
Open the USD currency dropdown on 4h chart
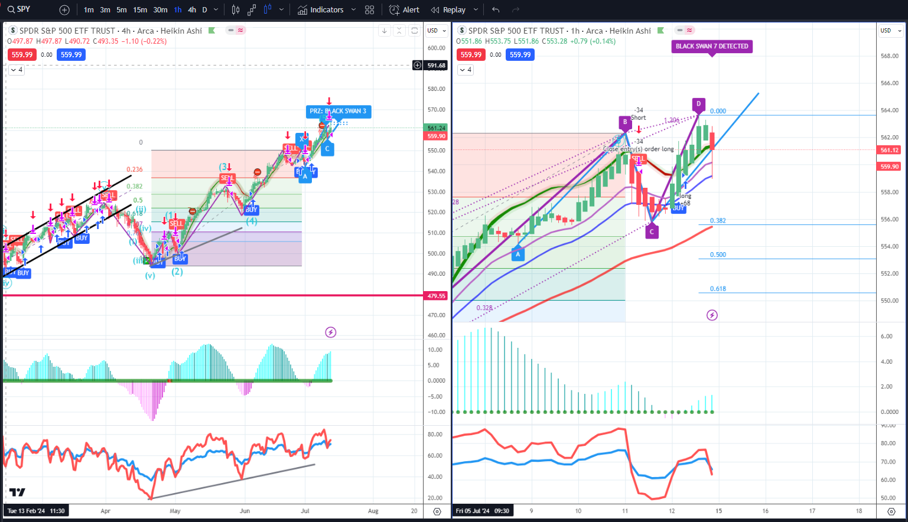click(437, 31)
